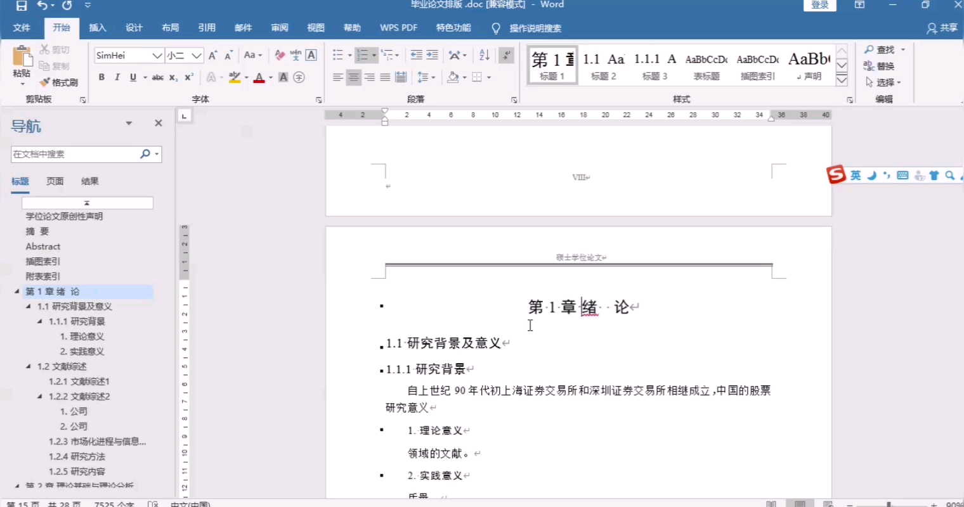This screenshot has width=964, height=507.
Task: Apply superscript formatting
Action: [x=188, y=77]
